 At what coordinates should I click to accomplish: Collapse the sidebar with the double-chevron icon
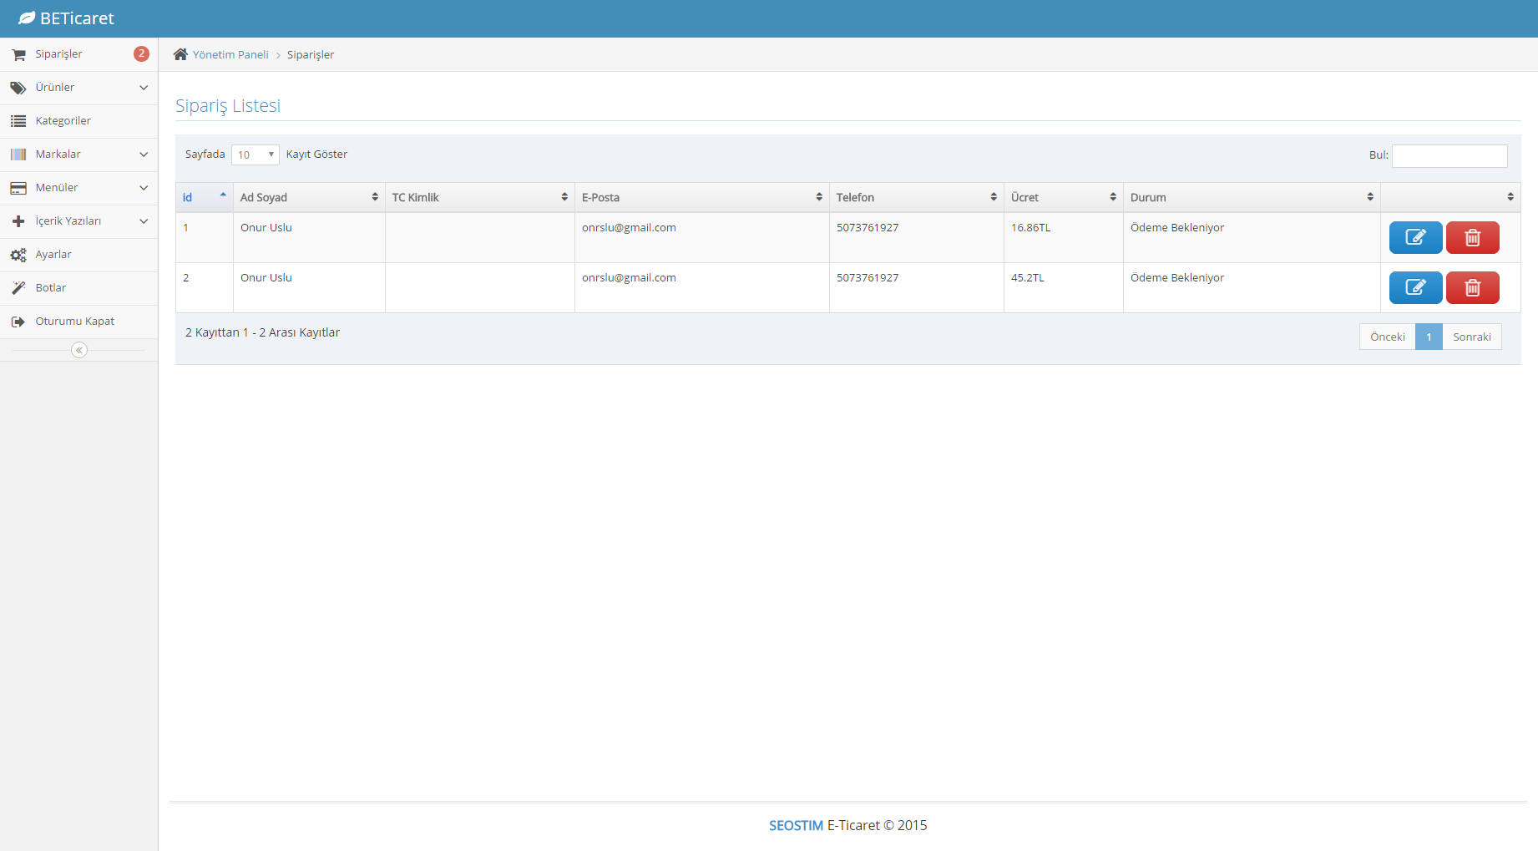point(79,350)
